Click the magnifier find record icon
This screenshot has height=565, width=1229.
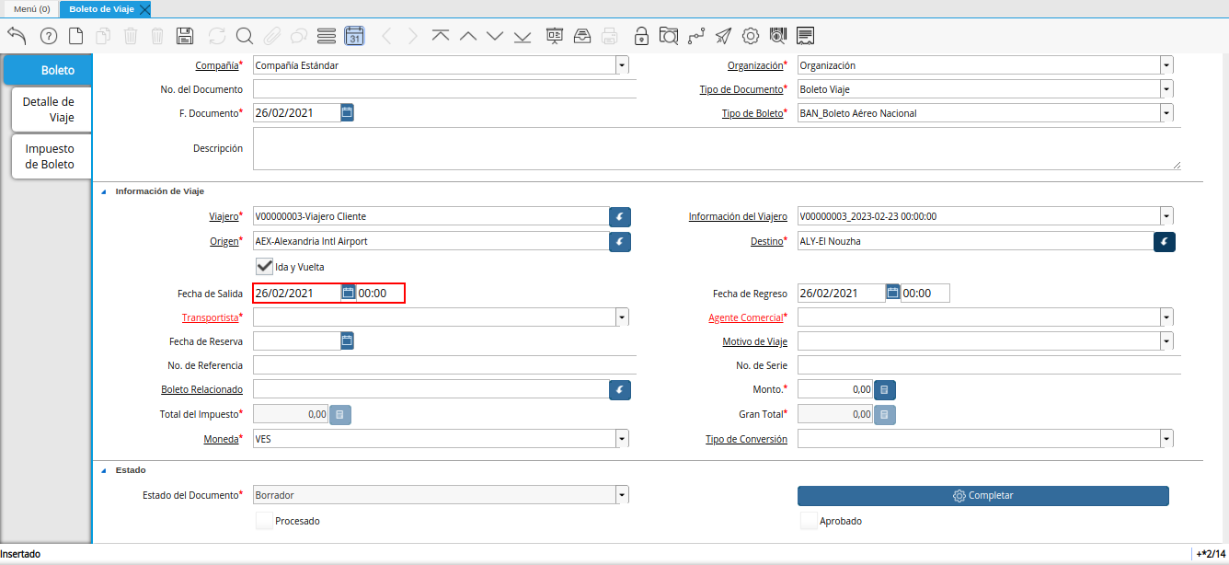[x=244, y=36]
